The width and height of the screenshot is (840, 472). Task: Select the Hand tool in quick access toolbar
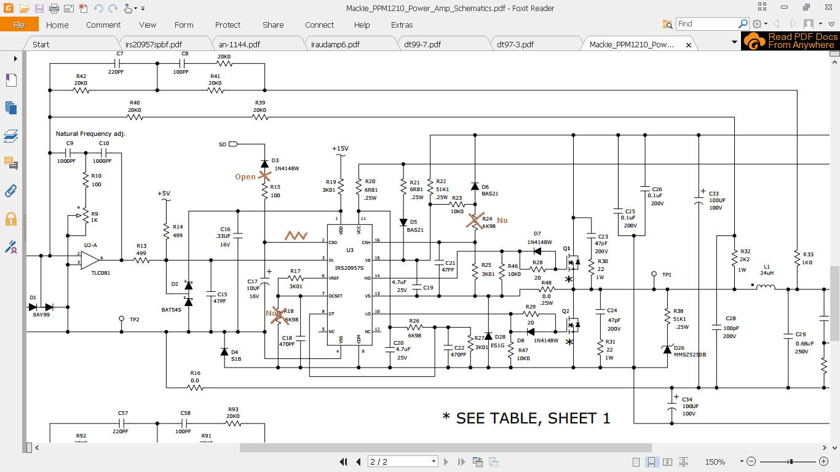[x=127, y=9]
